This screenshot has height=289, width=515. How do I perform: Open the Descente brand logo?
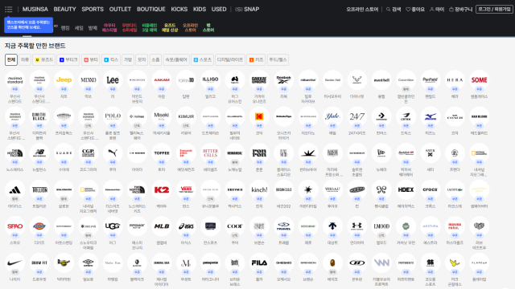(332, 226)
